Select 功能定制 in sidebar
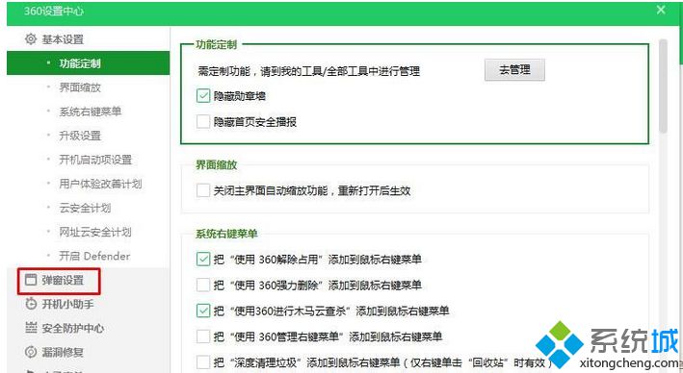The width and height of the screenshot is (683, 373). point(88,63)
